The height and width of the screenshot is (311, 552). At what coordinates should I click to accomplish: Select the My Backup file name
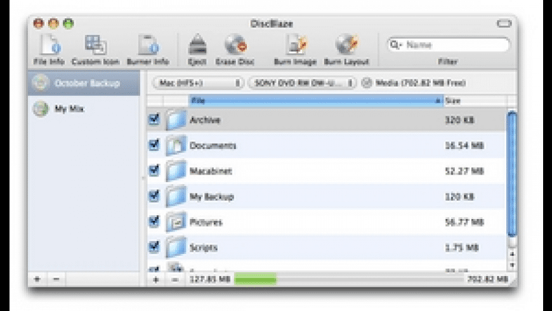click(x=211, y=197)
